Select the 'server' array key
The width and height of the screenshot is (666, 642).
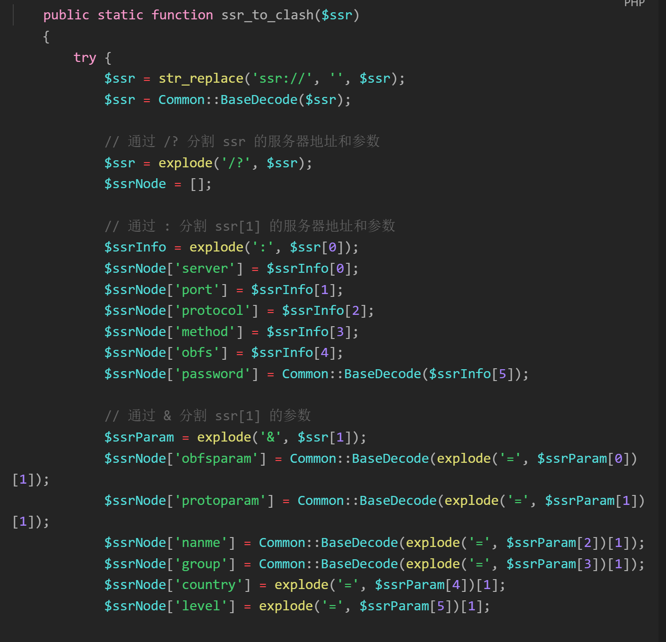(205, 269)
